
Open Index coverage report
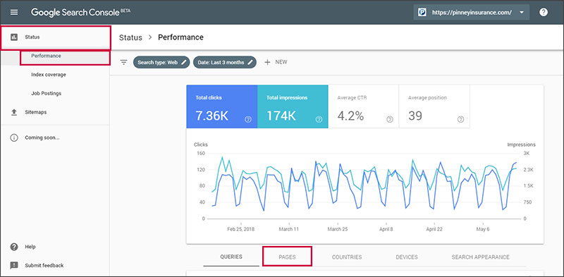pyautogui.click(x=49, y=75)
